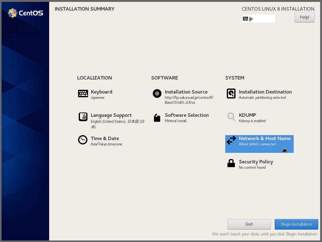Select the Software Selection label
Image resolution: width=322 pixels, height=242 pixels.
(x=187, y=115)
